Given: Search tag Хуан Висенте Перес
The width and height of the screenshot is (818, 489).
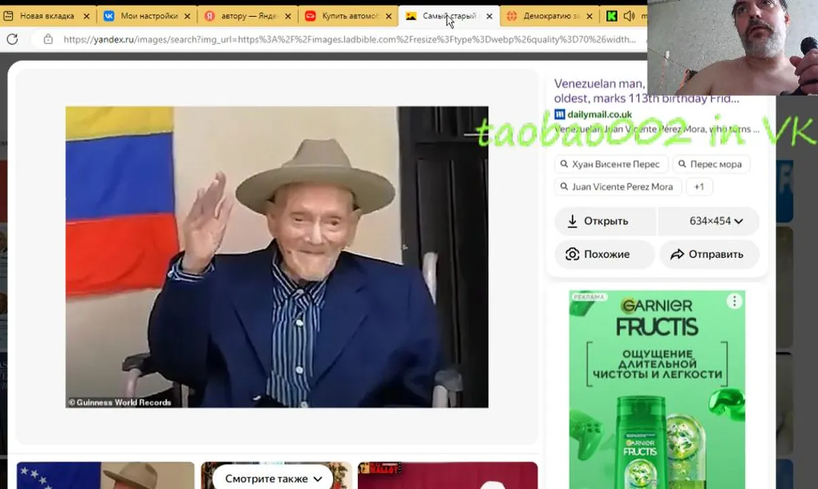Looking at the screenshot, I should point(611,164).
